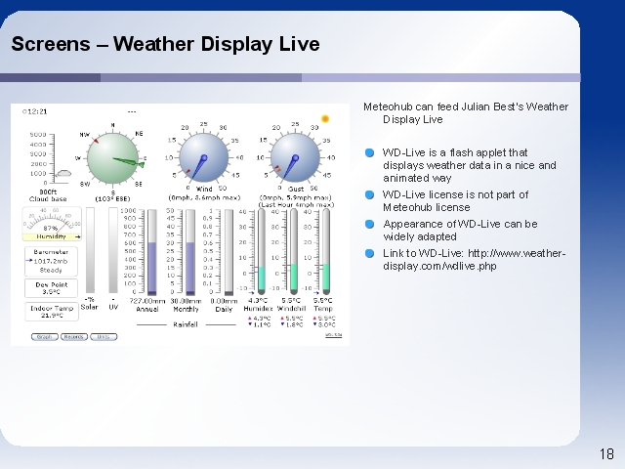
Task: Click the cloud icon on cloud base scale
Action: [63, 174]
